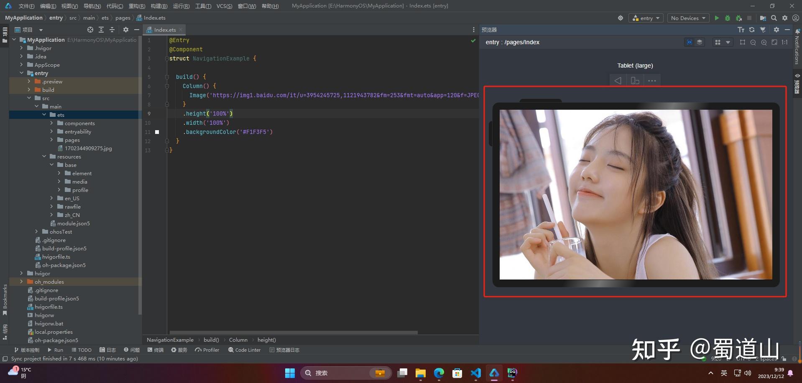Refresh the previewer with the reload icon

[x=752, y=30]
